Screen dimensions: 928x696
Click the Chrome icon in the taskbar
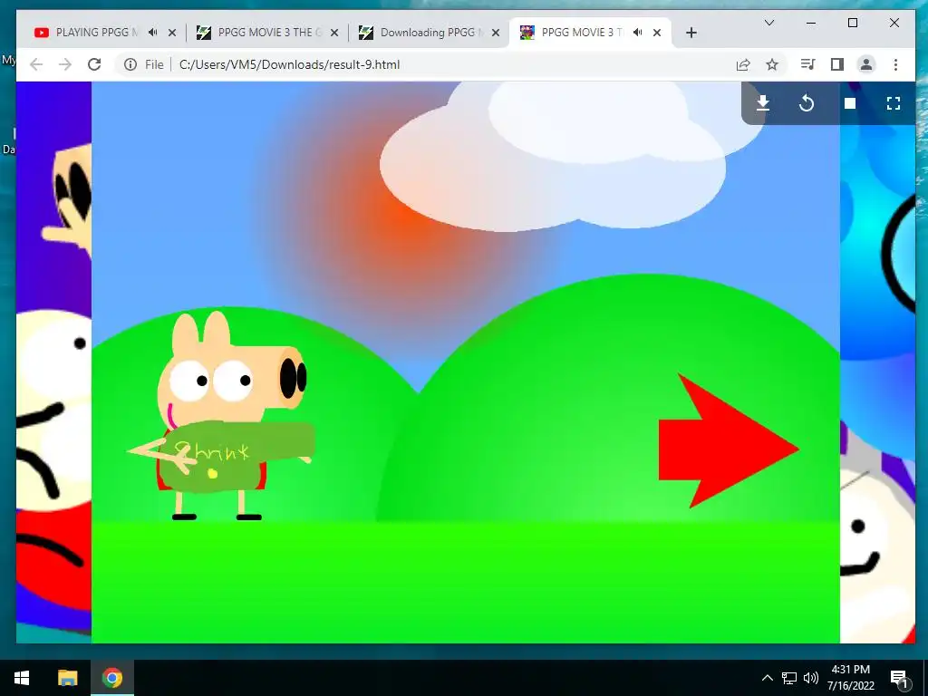[111, 678]
